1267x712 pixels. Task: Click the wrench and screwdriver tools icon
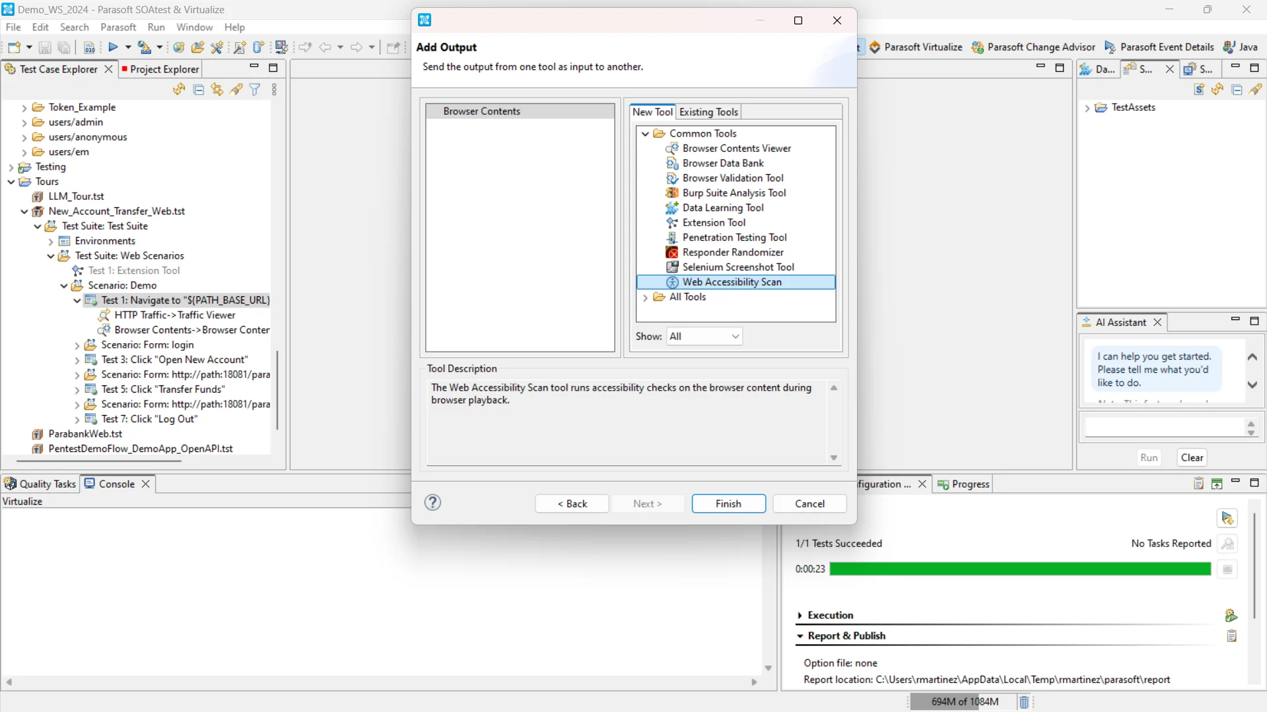pyautogui.click(x=217, y=47)
